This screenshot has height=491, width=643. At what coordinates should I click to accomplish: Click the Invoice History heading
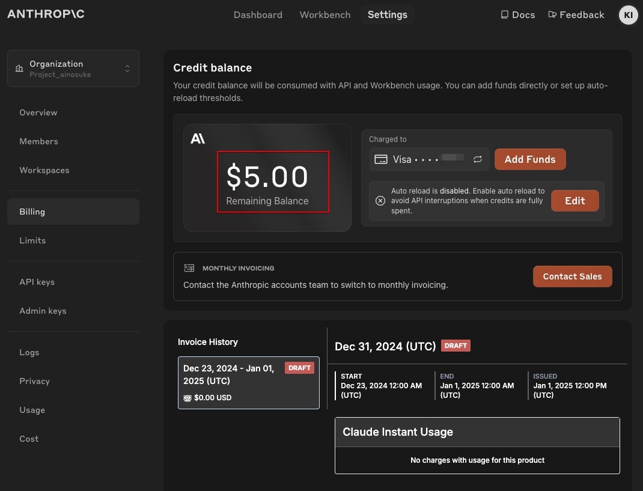click(208, 342)
